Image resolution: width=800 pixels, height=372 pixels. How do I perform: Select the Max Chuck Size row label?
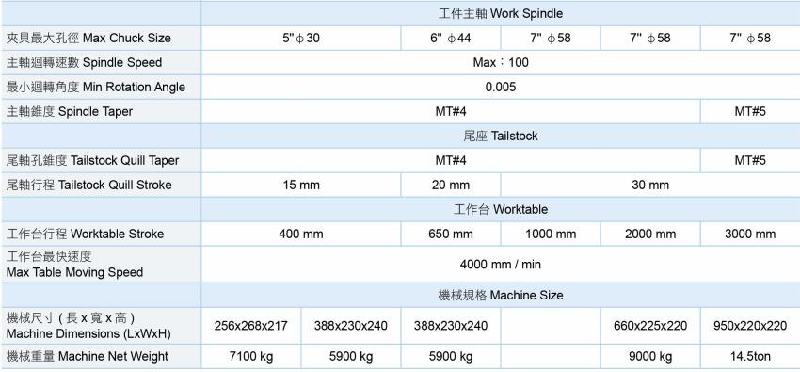[101, 39]
